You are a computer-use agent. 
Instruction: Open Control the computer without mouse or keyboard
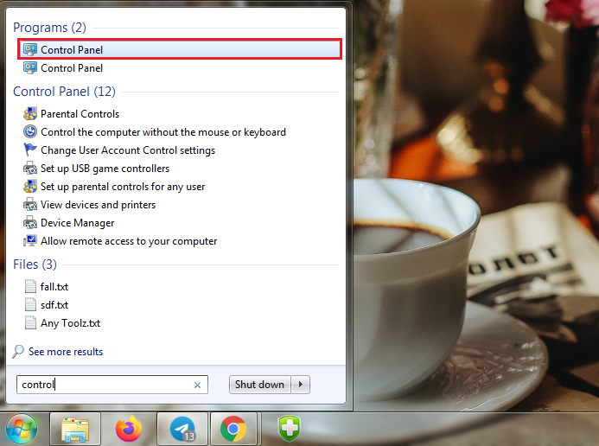click(x=162, y=132)
